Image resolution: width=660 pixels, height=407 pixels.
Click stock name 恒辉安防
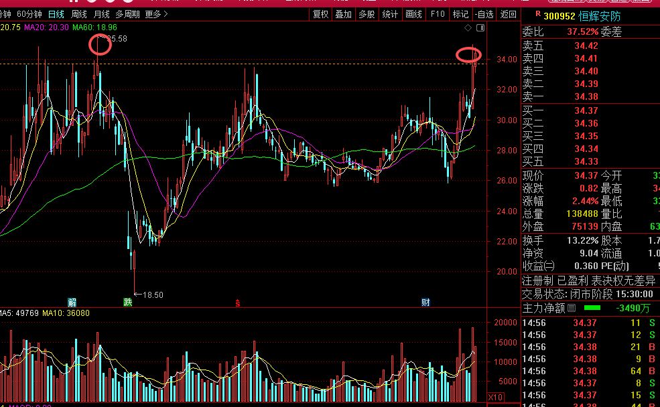click(600, 16)
